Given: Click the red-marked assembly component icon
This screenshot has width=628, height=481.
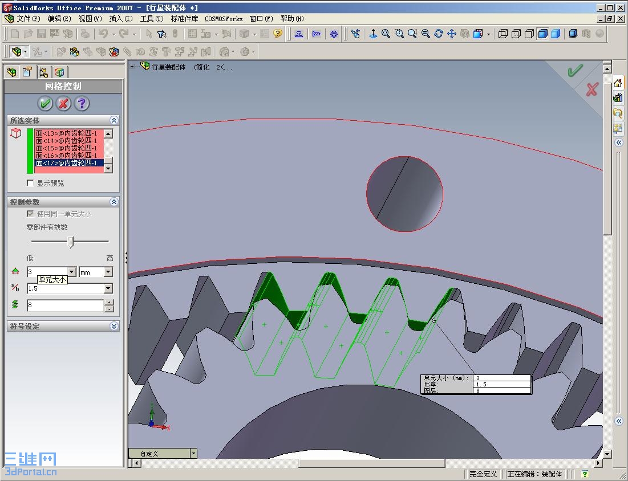Looking at the screenshot, I should [114, 52].
